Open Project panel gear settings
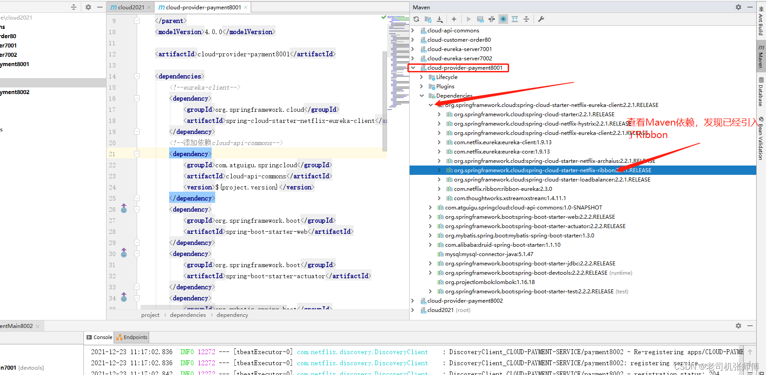Screen dimensions: 766x375 coord(88,7)
